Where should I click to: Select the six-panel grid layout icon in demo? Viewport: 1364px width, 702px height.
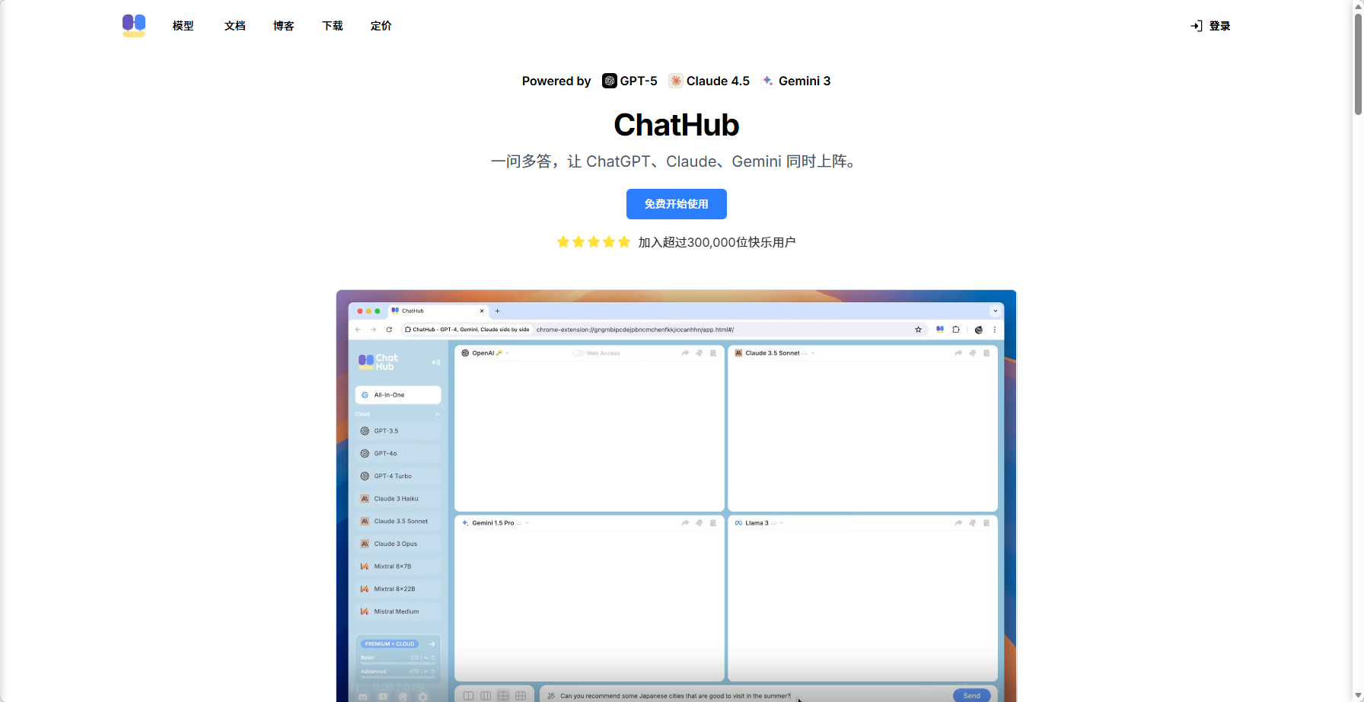[521, 696]
